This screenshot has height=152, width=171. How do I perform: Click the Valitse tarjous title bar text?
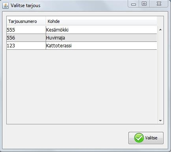[x=26, y=6]
